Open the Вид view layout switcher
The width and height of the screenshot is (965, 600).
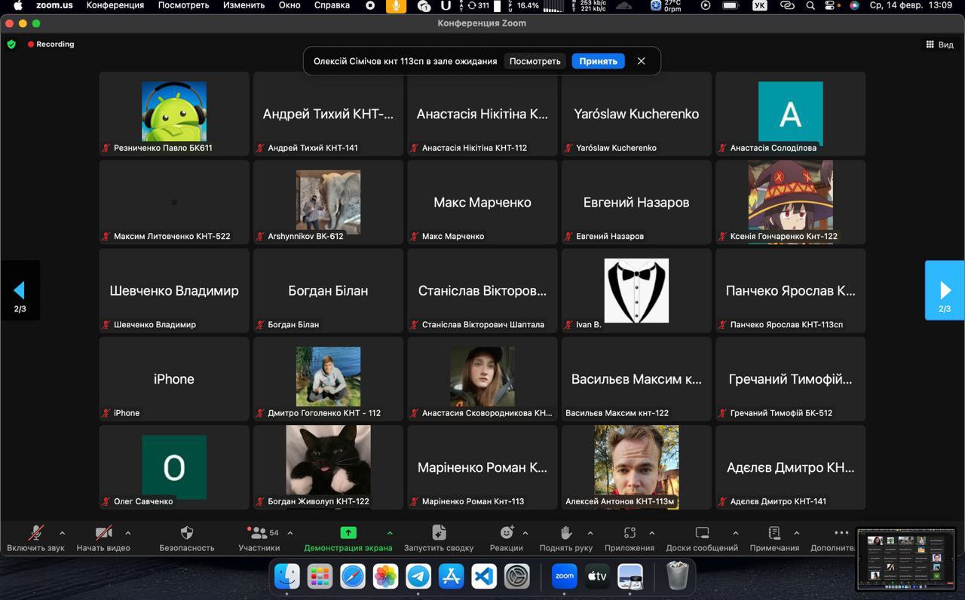pos(939,44)
